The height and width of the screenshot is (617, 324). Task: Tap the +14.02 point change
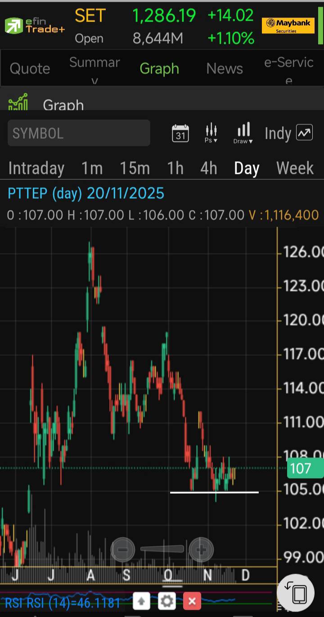(230, 16)
